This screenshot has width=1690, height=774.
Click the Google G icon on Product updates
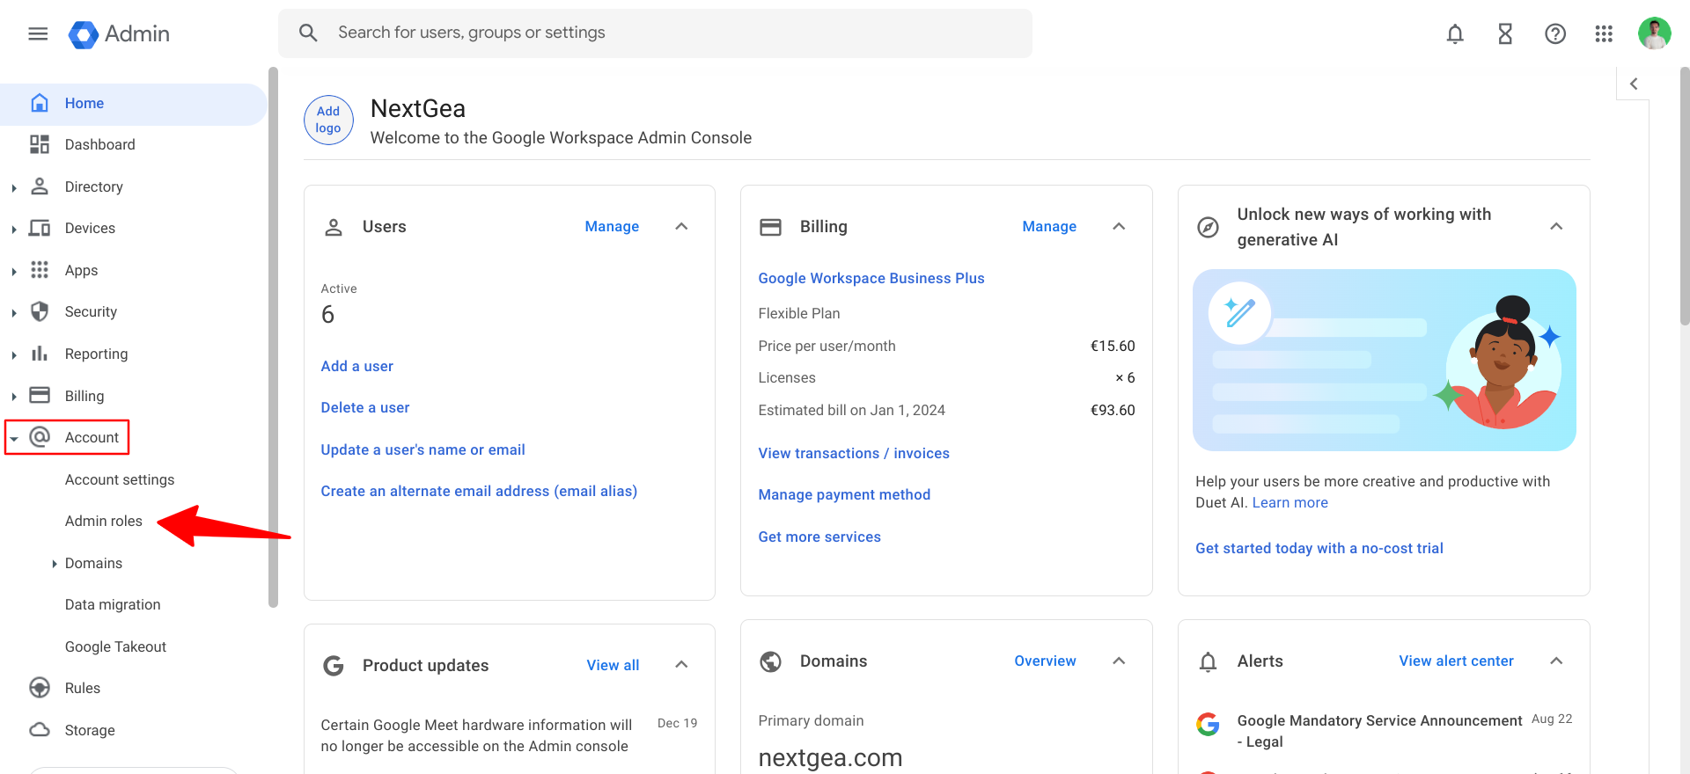click(x=334, y=665)
